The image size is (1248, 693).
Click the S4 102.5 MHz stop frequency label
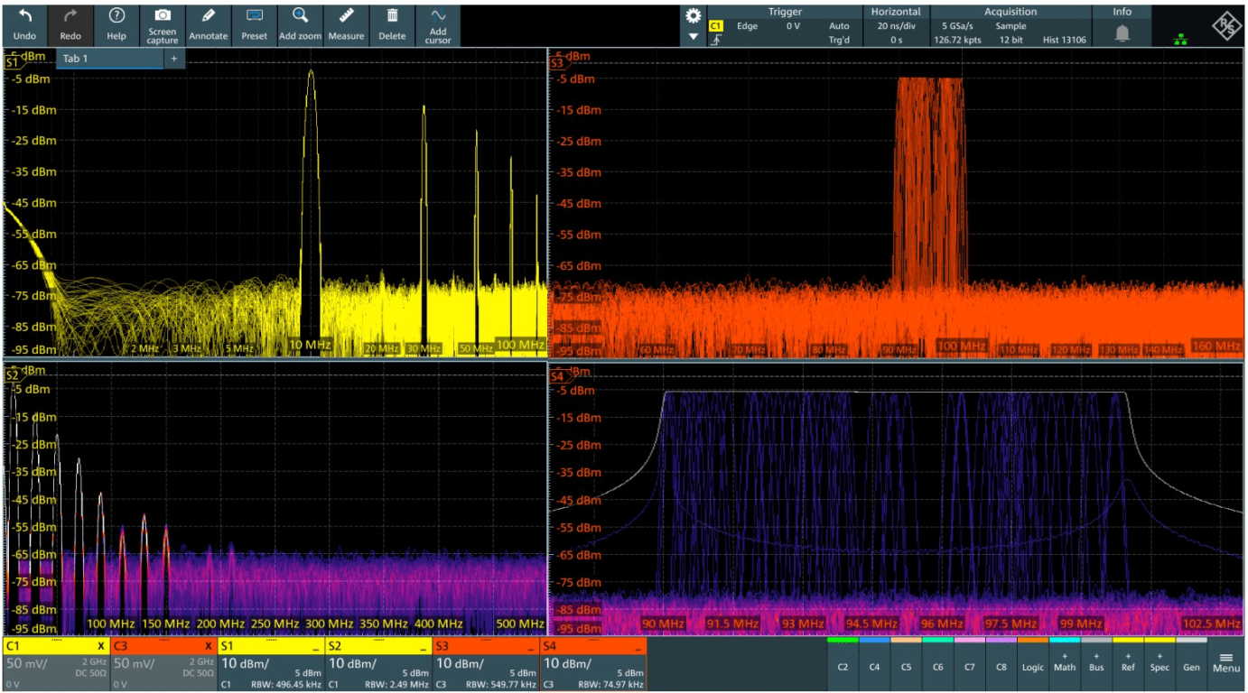click(1211, 624)
